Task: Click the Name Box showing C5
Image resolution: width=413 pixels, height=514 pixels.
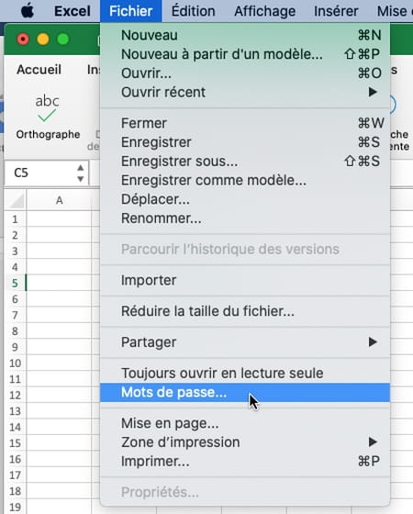Action: click(x=47, y=173)
